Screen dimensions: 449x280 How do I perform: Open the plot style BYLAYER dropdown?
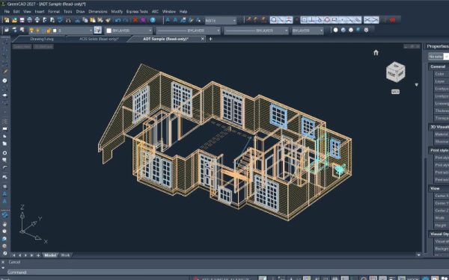[308, 31]
